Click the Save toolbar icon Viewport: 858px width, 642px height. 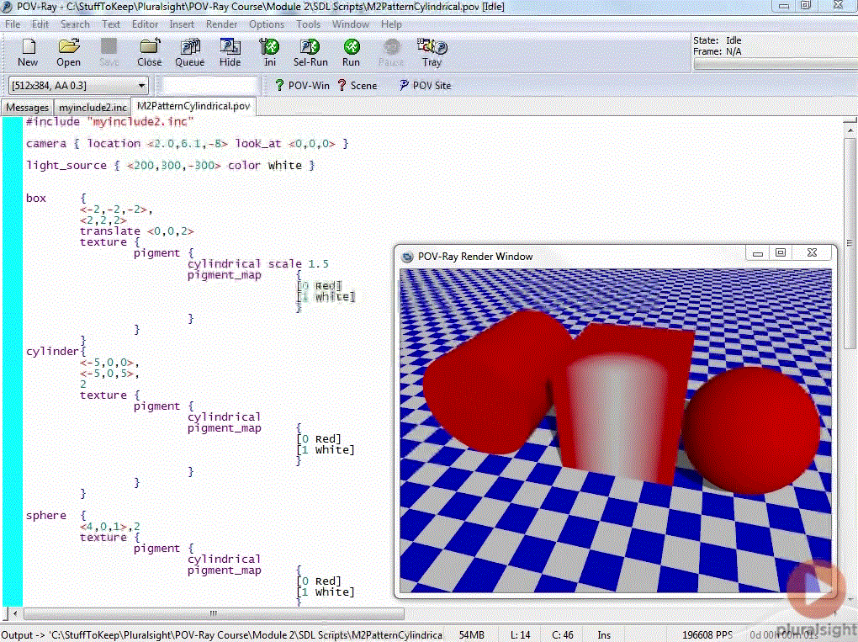(109, 52)
